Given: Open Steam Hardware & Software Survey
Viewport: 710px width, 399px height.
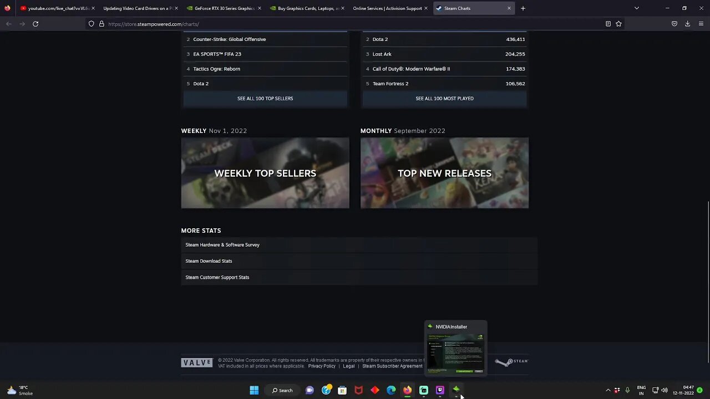Looking at the screenshot, I should click(359, 244).
